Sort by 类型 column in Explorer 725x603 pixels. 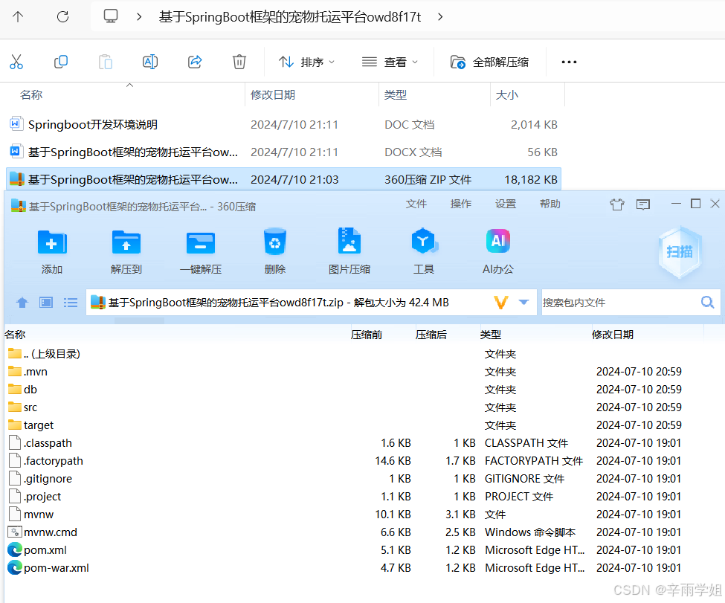click(x=396, y=94)
